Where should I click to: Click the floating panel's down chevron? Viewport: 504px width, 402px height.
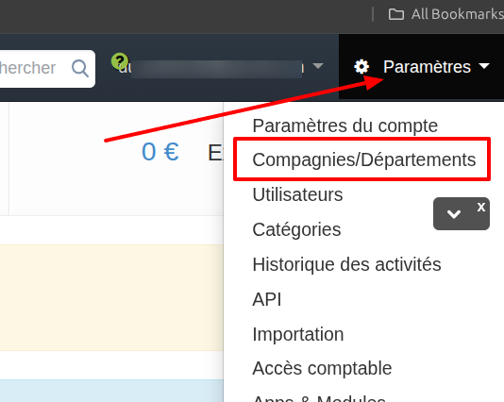pyautogui.click(x=454, y=213)
